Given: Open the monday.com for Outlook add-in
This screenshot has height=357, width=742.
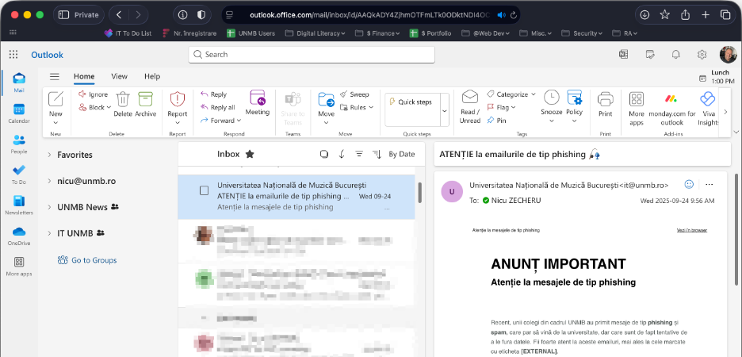Looking at the screenshot, I should (x=671, y=99).
